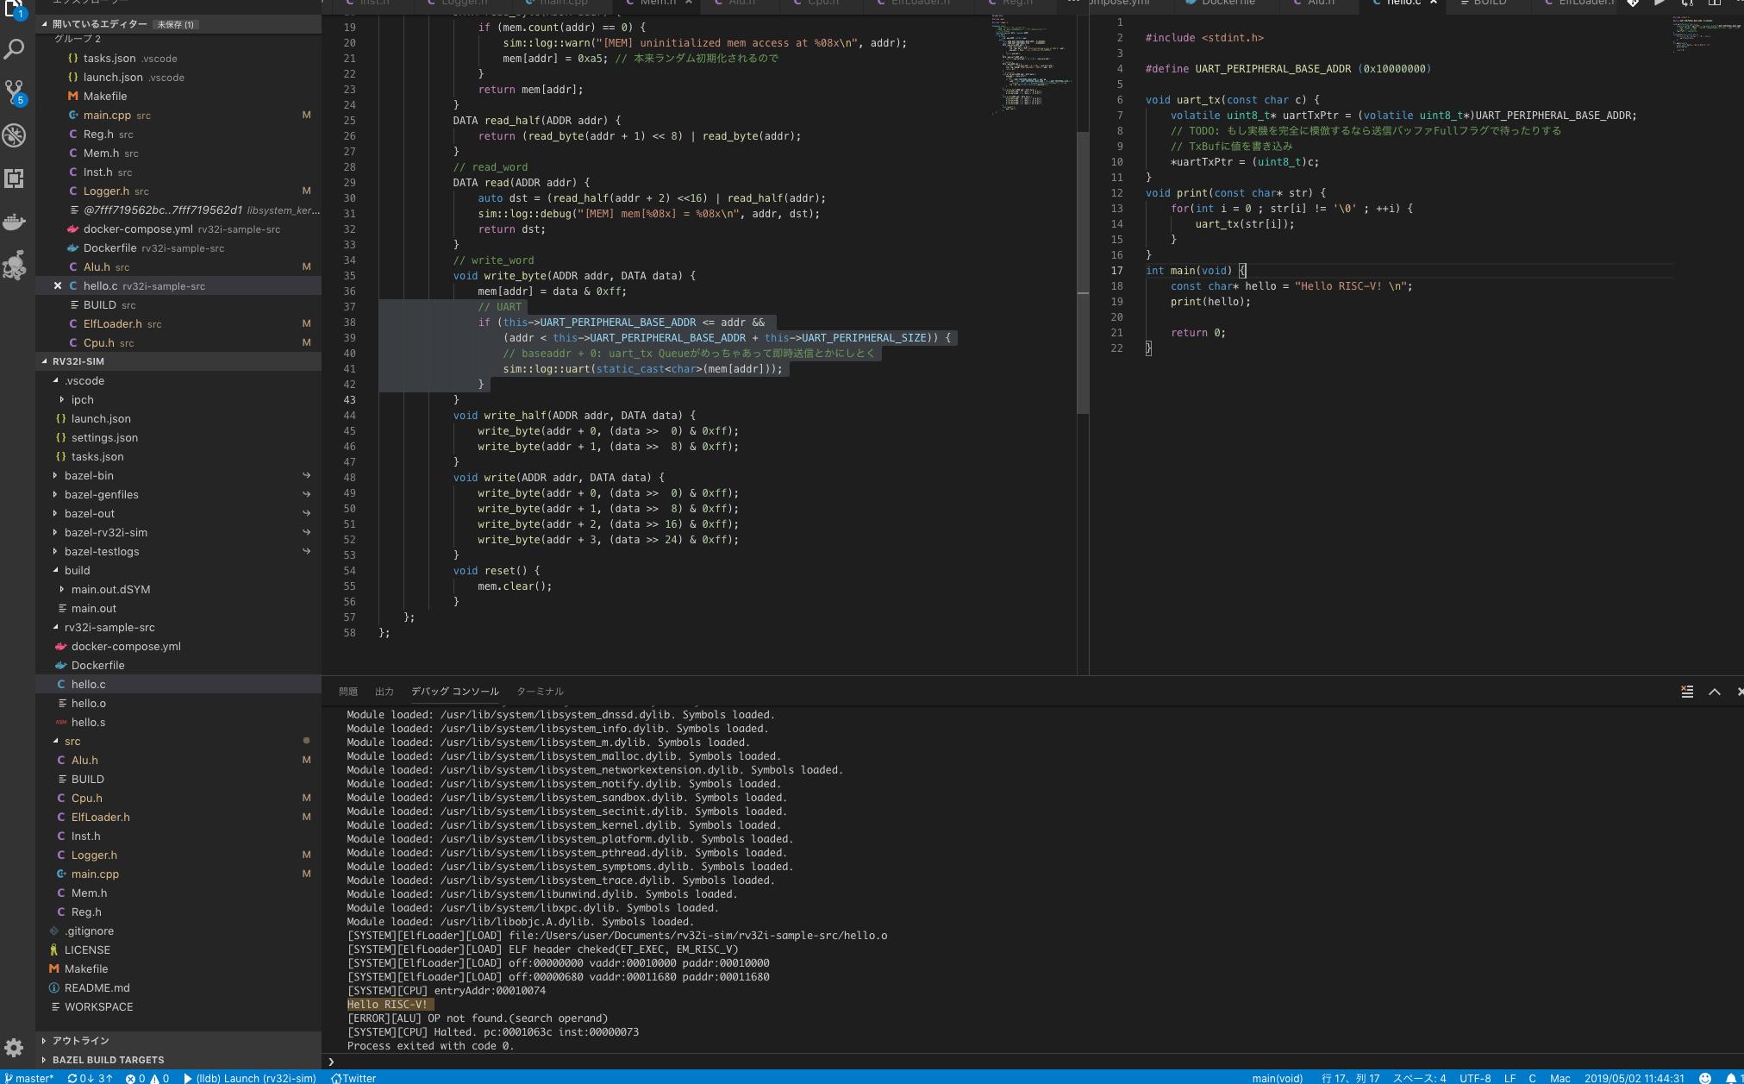Click the 'Hello RISC-V!' line in debug console
The image size is (1744, 1084).
click(x=390, y=1005)
